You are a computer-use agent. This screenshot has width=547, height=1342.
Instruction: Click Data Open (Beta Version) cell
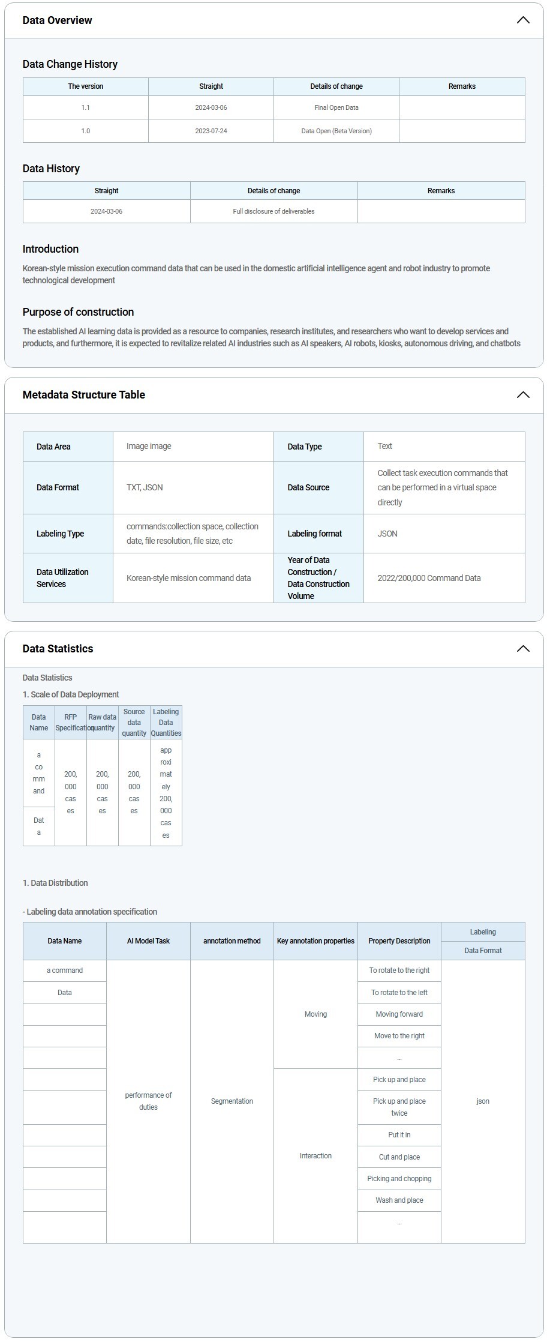[336, 131]
